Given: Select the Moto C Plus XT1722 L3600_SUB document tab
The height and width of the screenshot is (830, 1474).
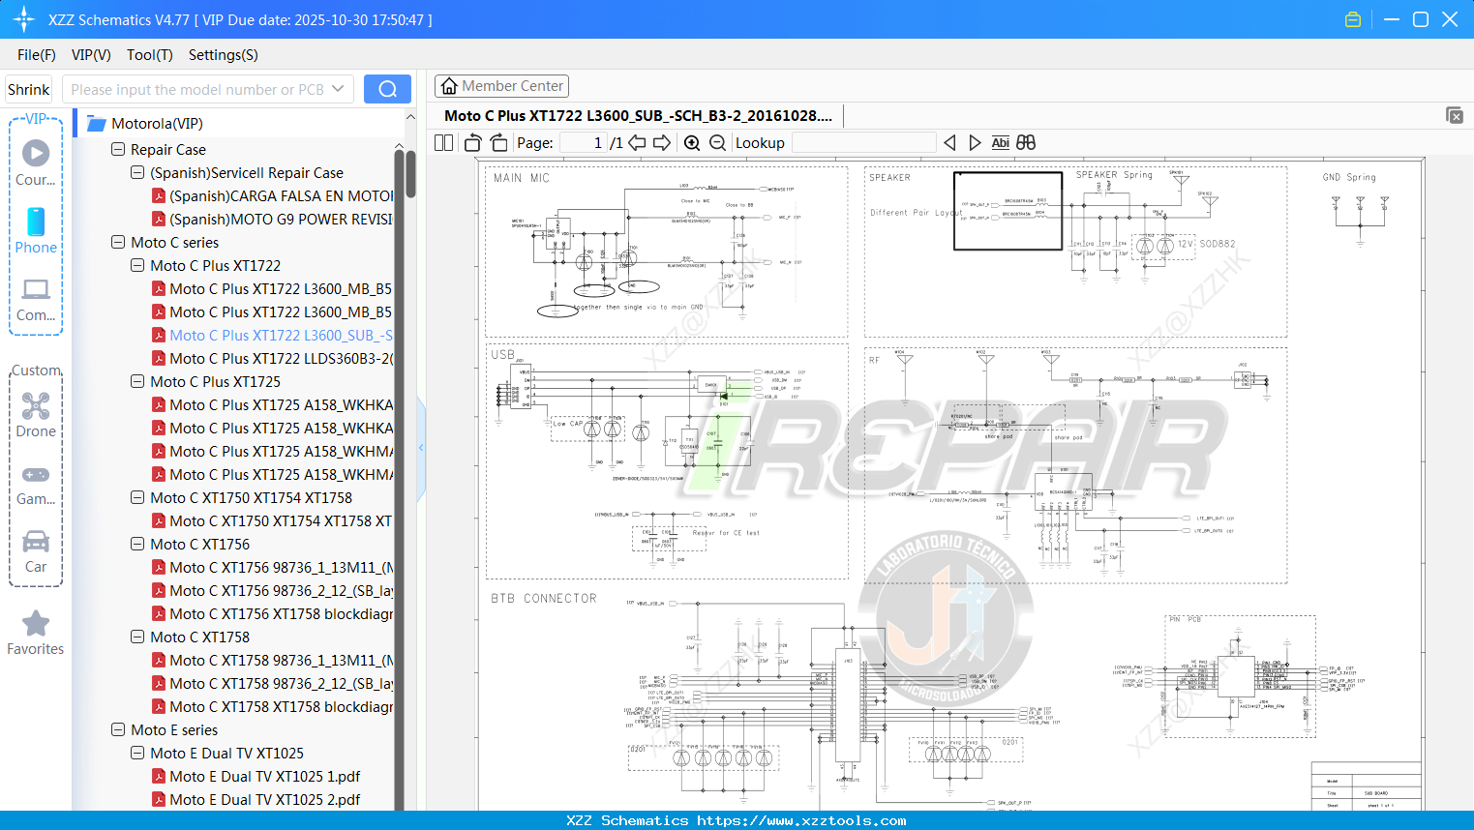Looking at the screenshot, I should coord(639,115).
